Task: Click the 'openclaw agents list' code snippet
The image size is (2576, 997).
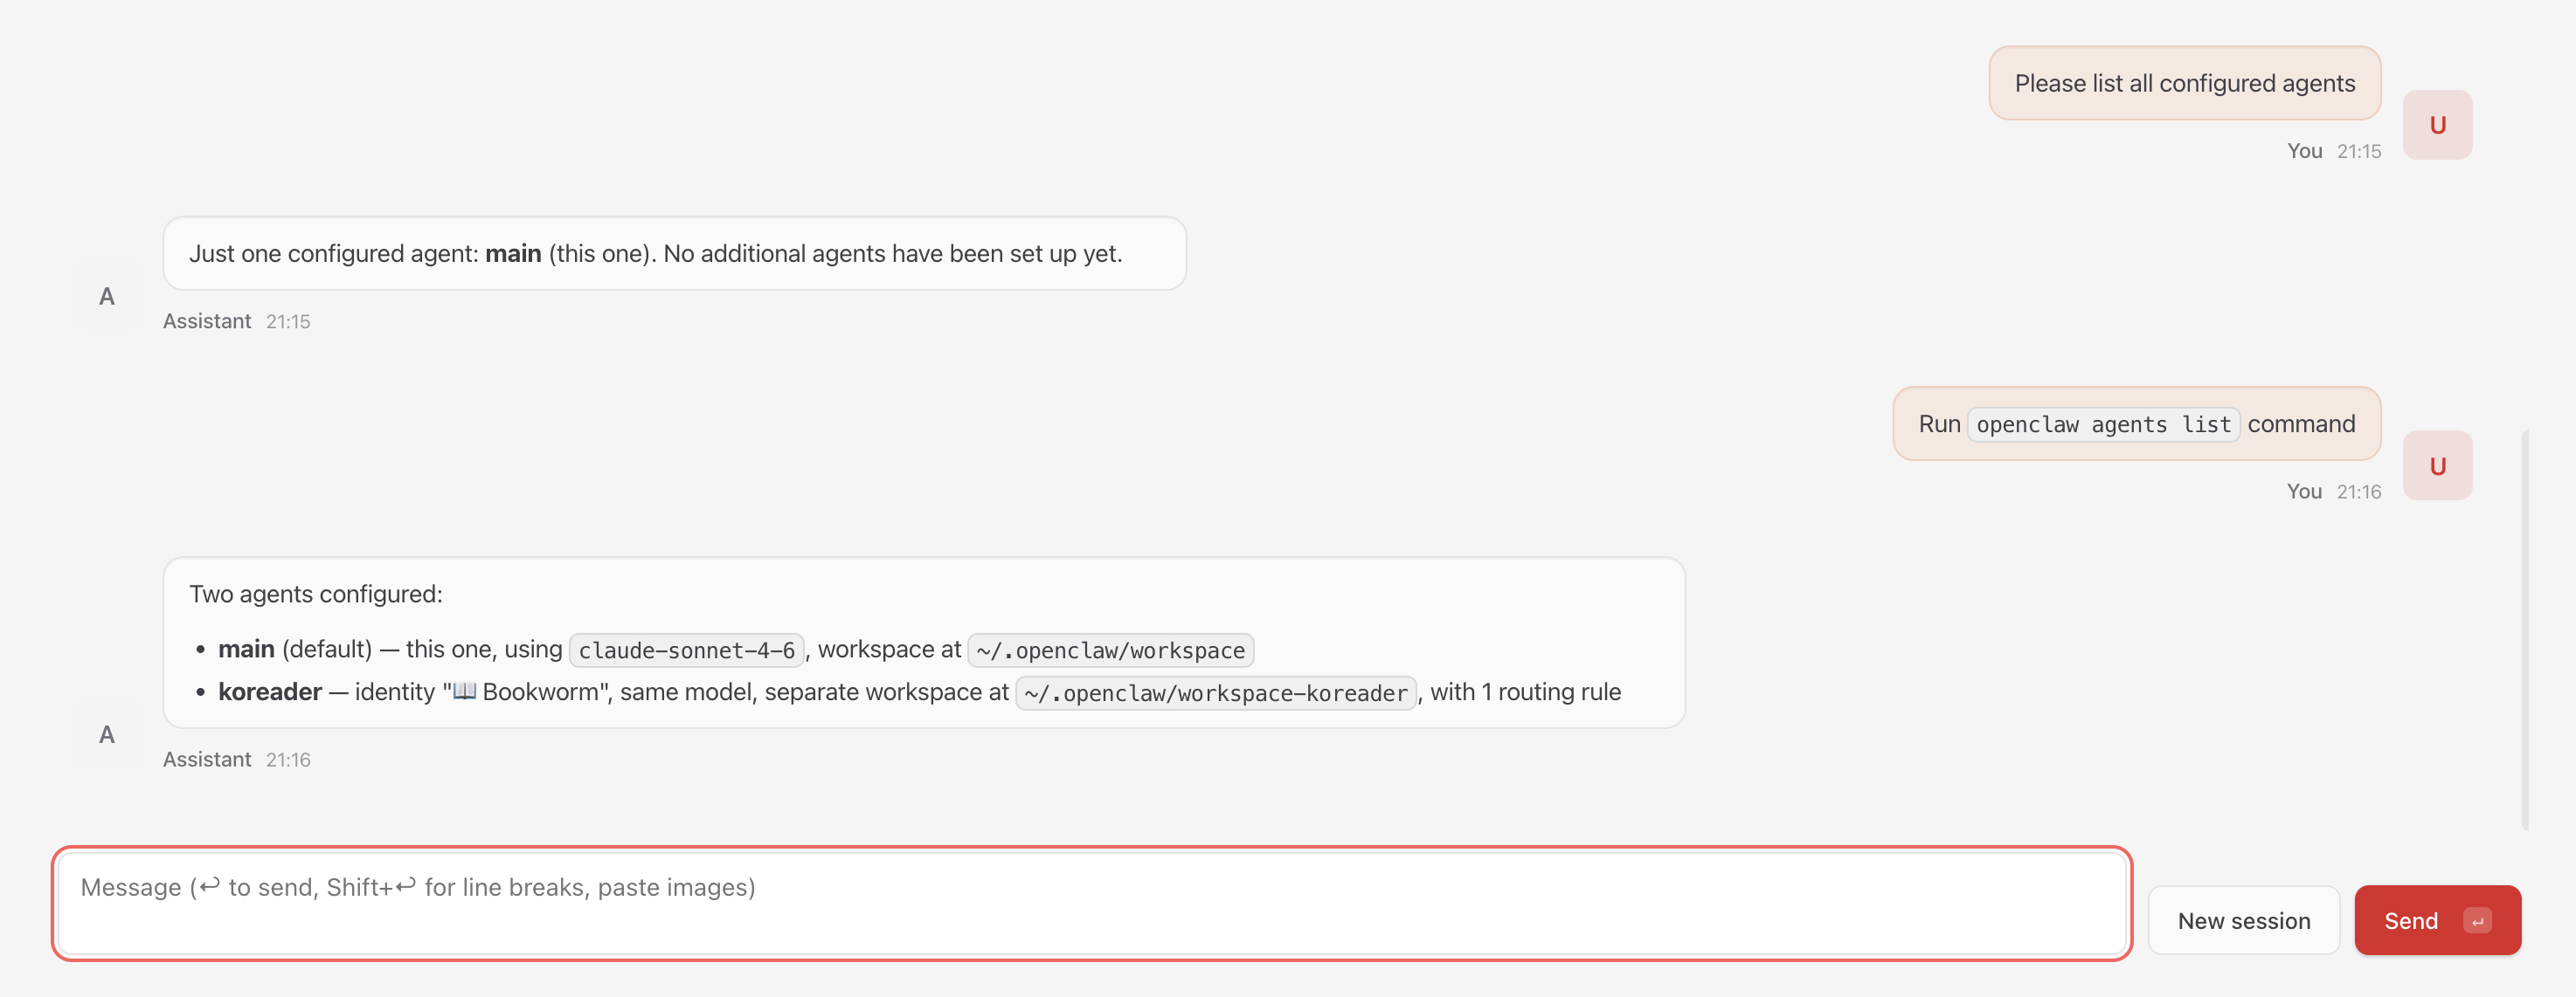Action: (2103, 424)
